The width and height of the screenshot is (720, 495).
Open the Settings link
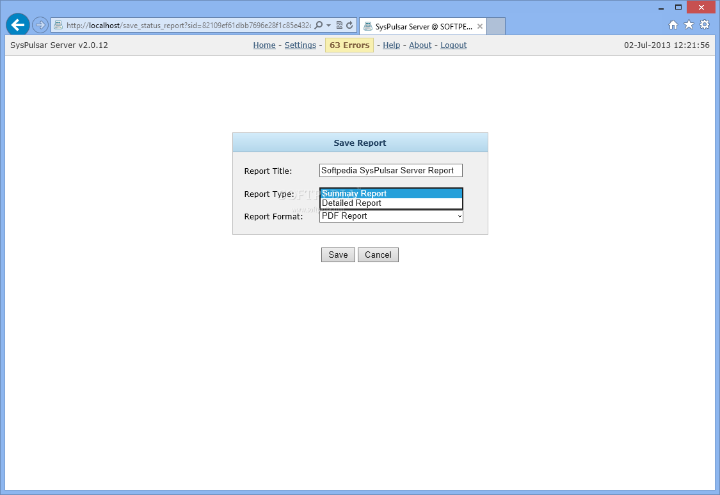(x=300, y=45)
